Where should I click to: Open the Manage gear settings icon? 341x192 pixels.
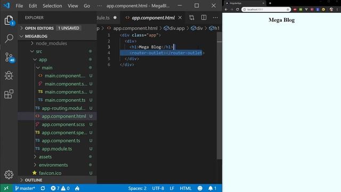pyautogui.click(x=9, y=174)
